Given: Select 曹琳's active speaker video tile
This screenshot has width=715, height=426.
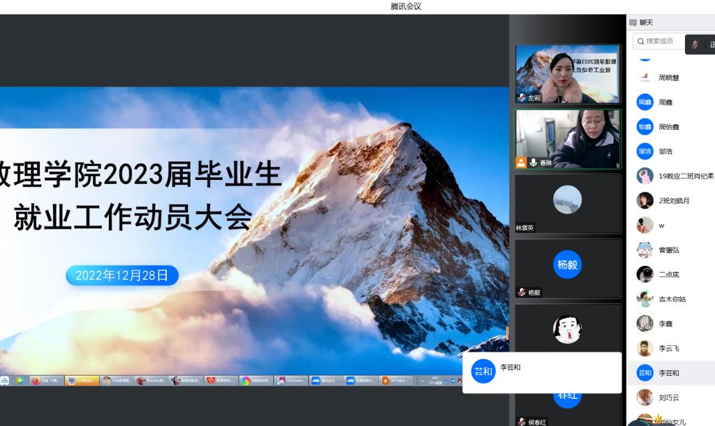Looking at the screenshot, I should tap(567, 139).
